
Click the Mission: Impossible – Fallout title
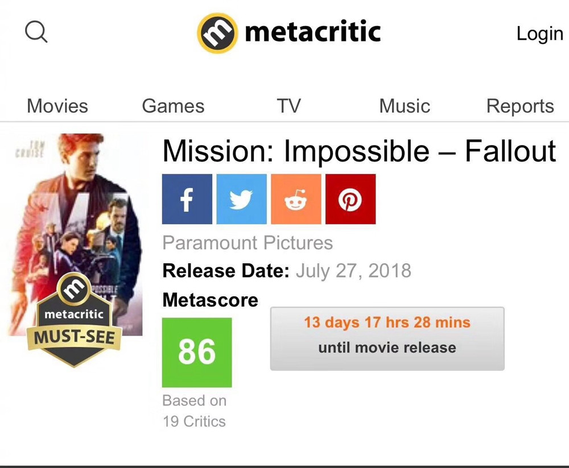[x=359, y=151]
